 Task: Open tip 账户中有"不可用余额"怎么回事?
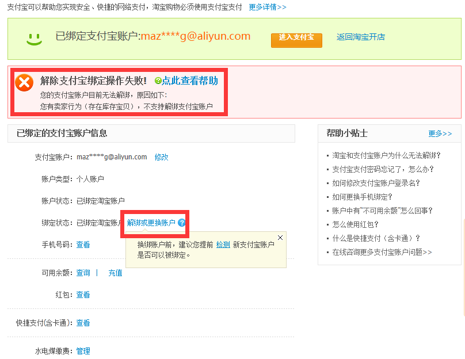382,211
